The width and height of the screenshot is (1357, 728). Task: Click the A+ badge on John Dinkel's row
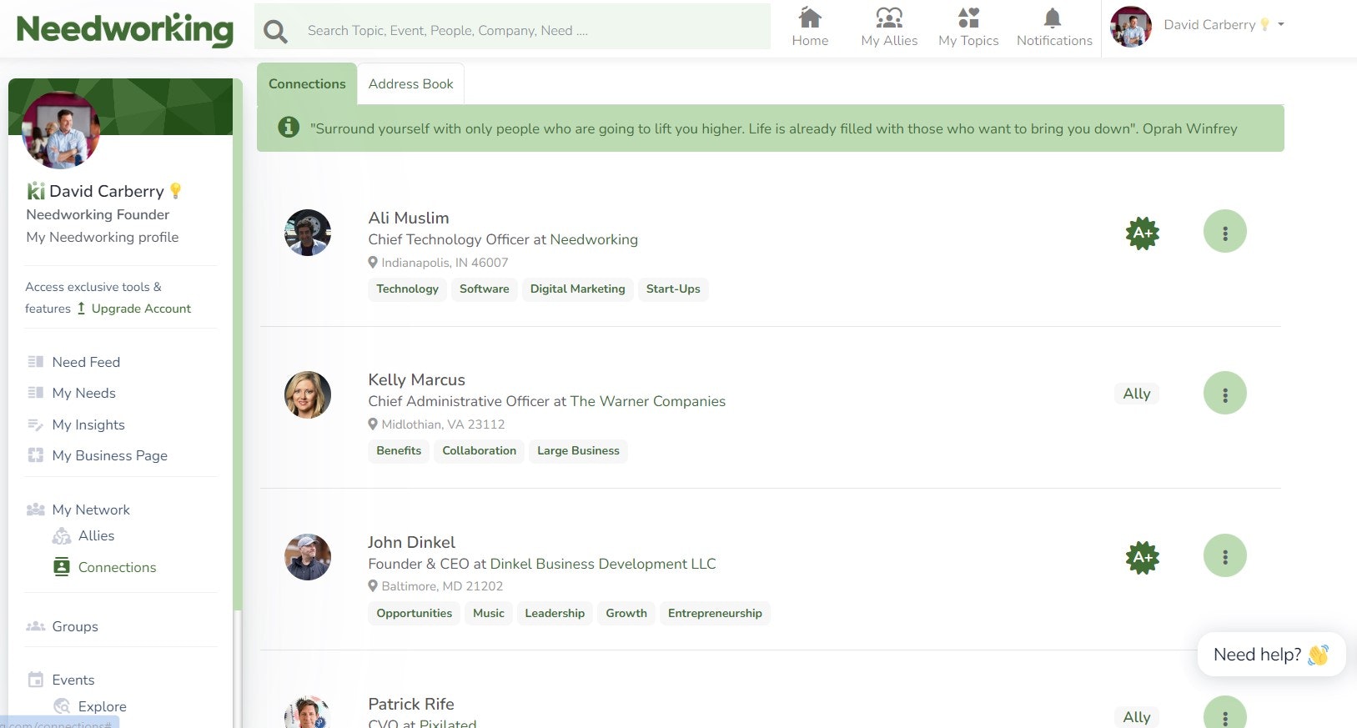pyautogui.click(x=1142, y=558)
